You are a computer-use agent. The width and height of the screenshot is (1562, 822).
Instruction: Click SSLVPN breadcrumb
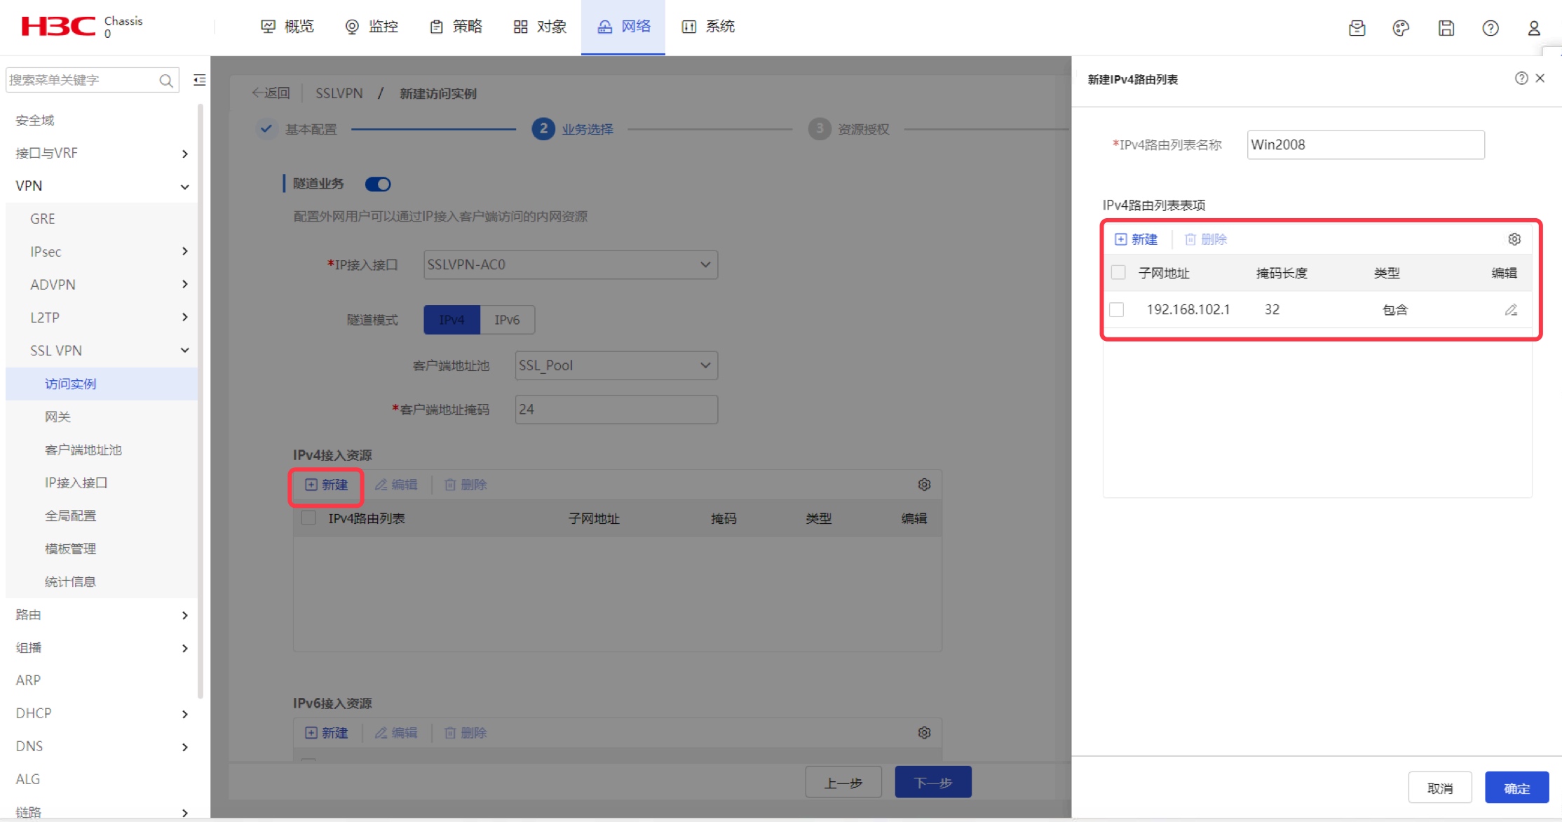coord(339,93)
